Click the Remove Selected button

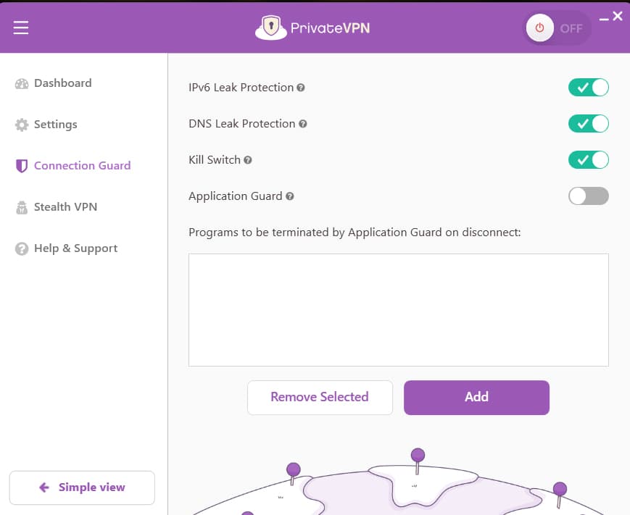point(320,398)
